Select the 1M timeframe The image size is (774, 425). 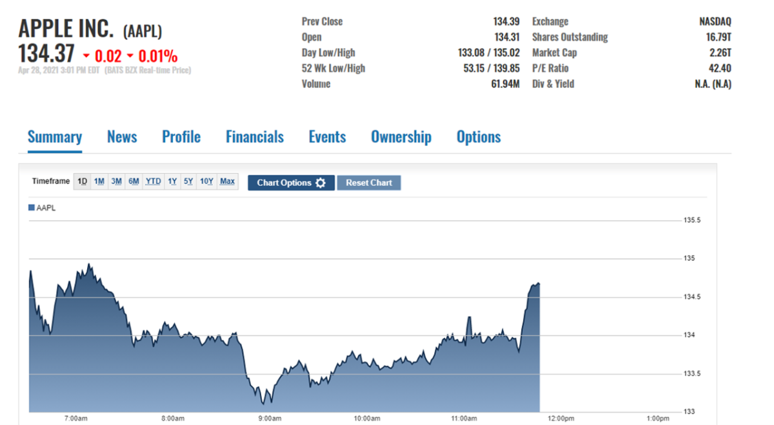99,182
